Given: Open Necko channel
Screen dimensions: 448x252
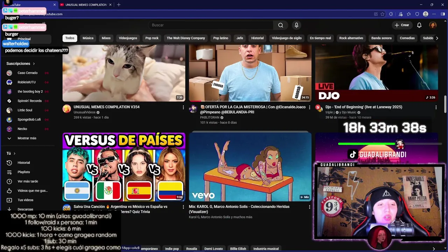Looking at the screenshot, I should [22, 129].
